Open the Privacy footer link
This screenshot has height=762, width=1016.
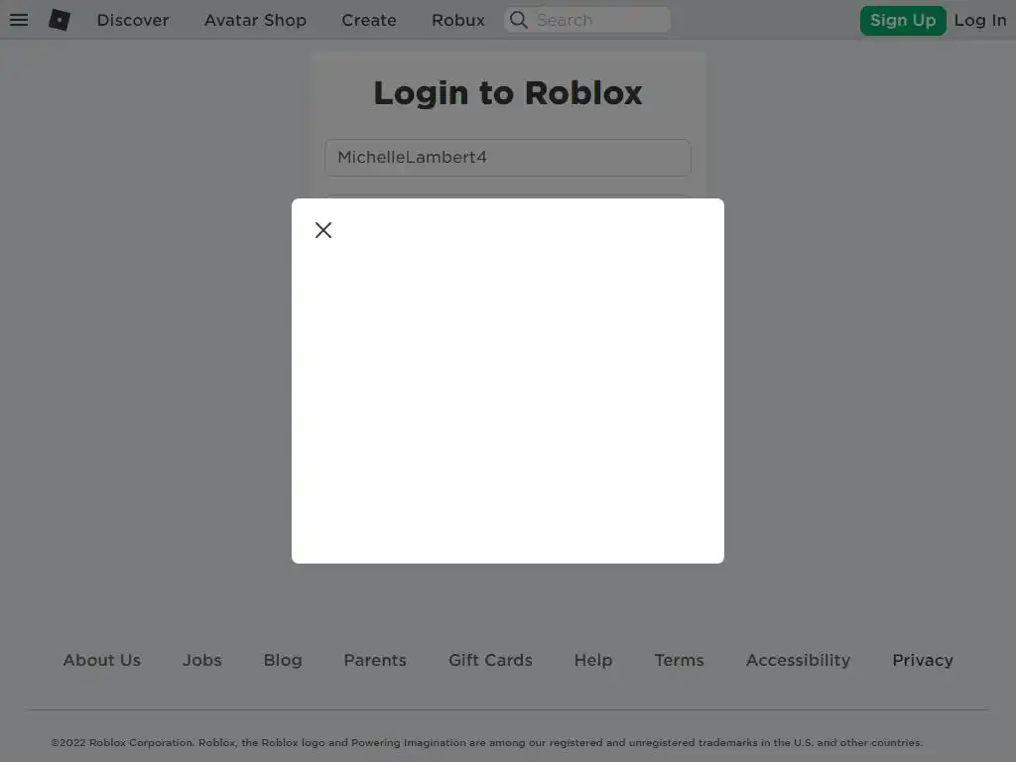pos(923,660)
